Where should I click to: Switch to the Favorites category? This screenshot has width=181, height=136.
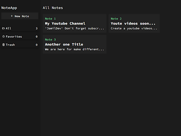pos(20,37)
